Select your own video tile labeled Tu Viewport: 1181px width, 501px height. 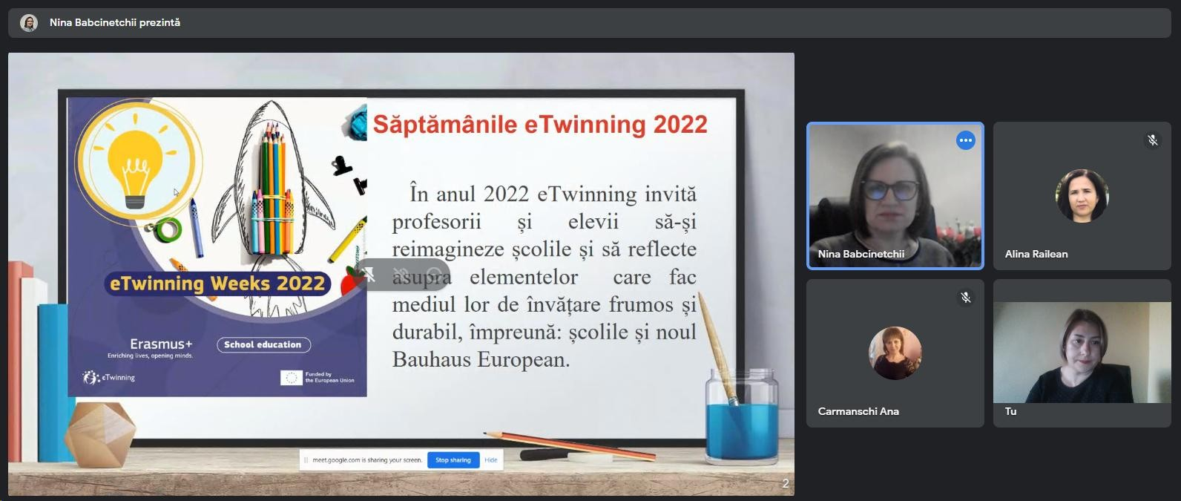coord(1082,353)
